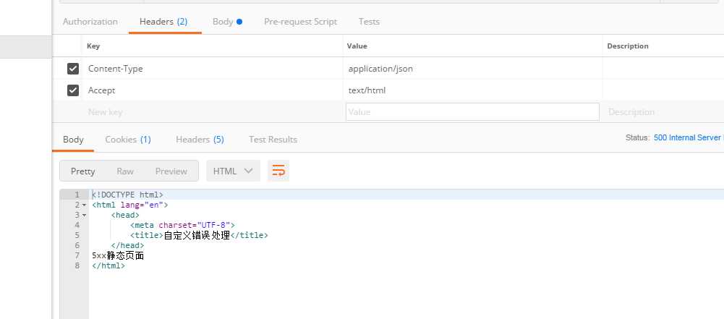Switch to the Raw view
724x319 pixels.
click(125, 171)
